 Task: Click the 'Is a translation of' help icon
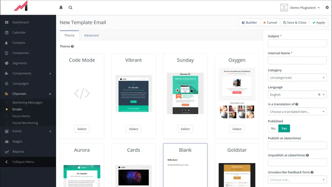pos(297,104)
